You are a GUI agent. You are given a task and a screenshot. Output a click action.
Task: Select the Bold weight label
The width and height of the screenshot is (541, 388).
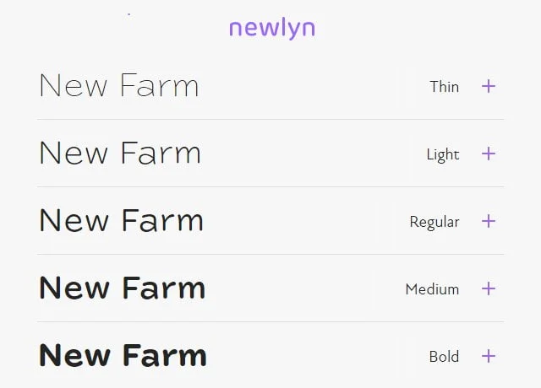pyautogui.click(x=444, y=357)
